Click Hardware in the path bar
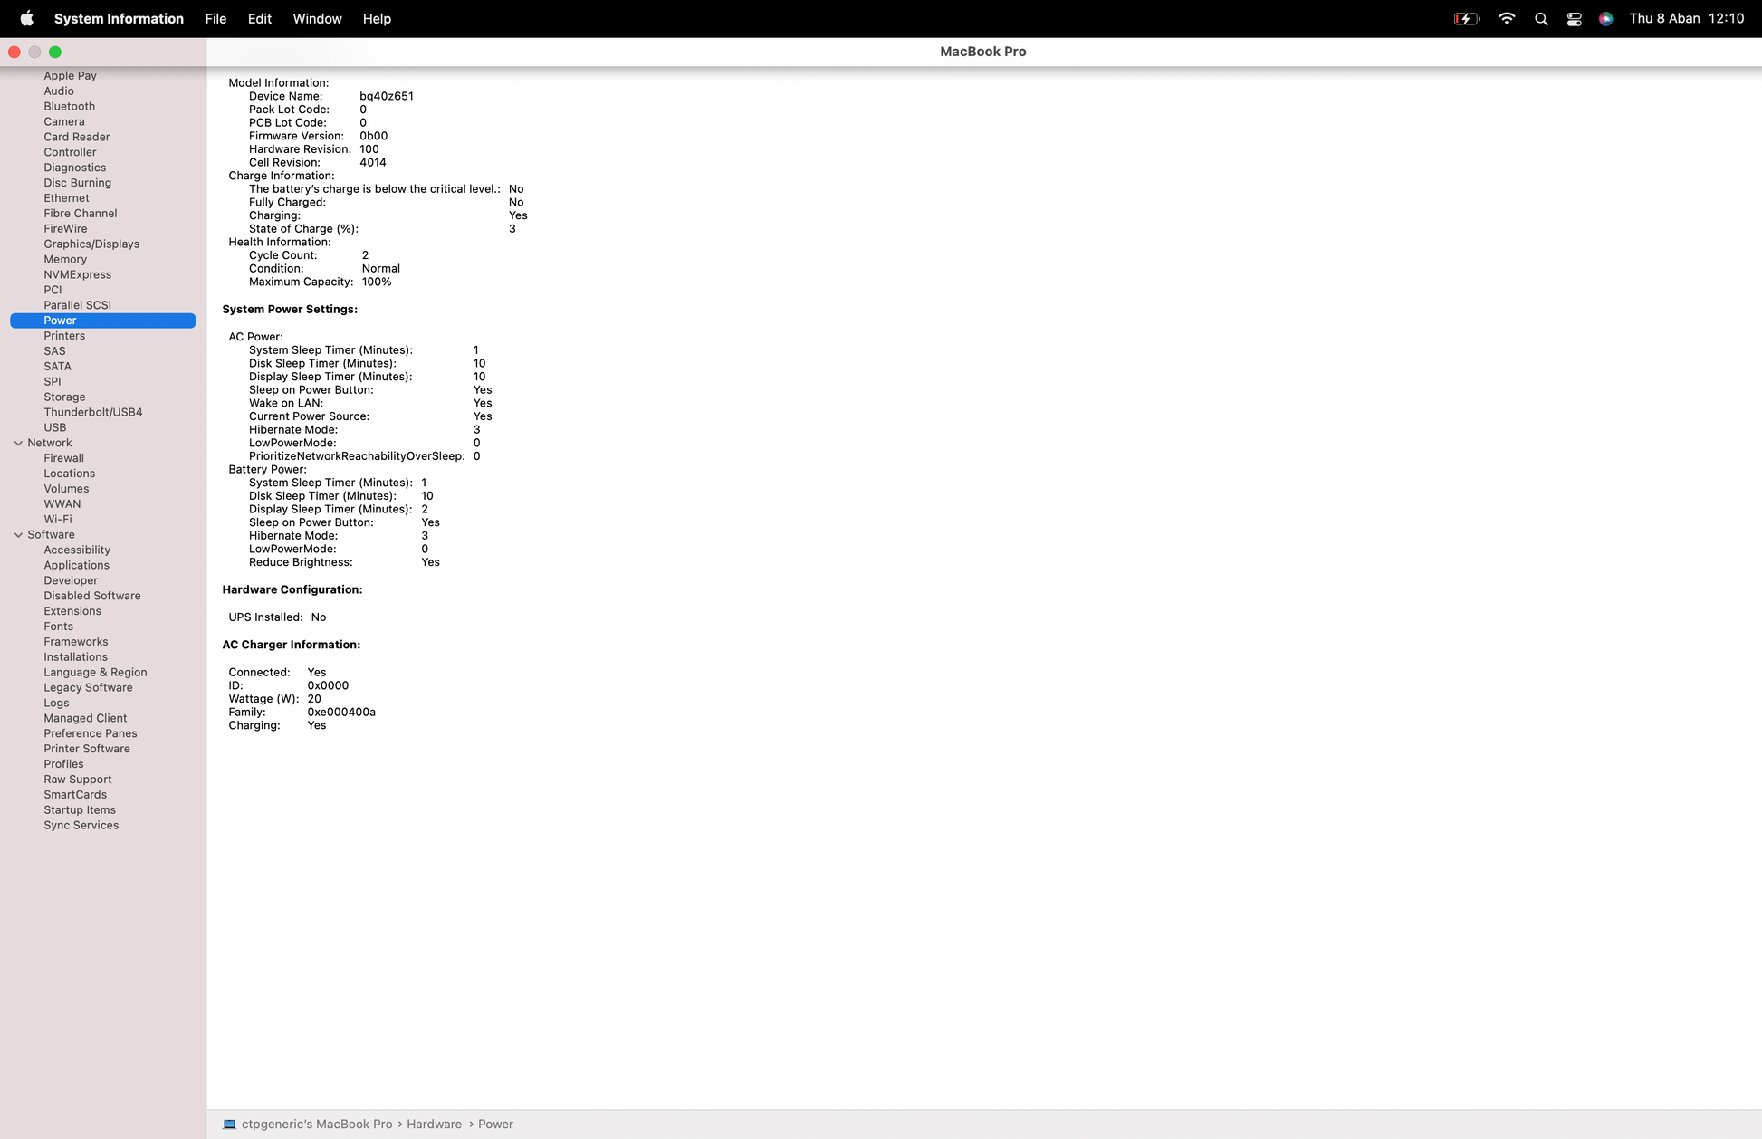Image resolution: width=1762 pixels, height=1139 pixels. (434, 1124)
